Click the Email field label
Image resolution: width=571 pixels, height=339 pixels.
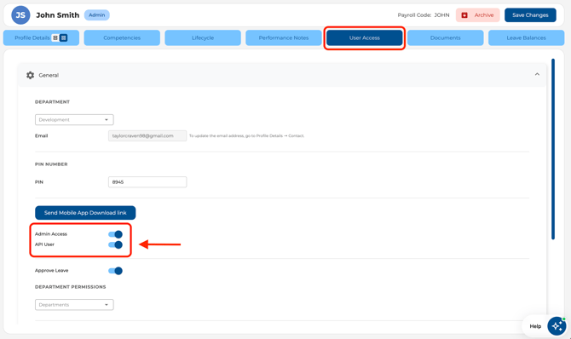[41, 135]
